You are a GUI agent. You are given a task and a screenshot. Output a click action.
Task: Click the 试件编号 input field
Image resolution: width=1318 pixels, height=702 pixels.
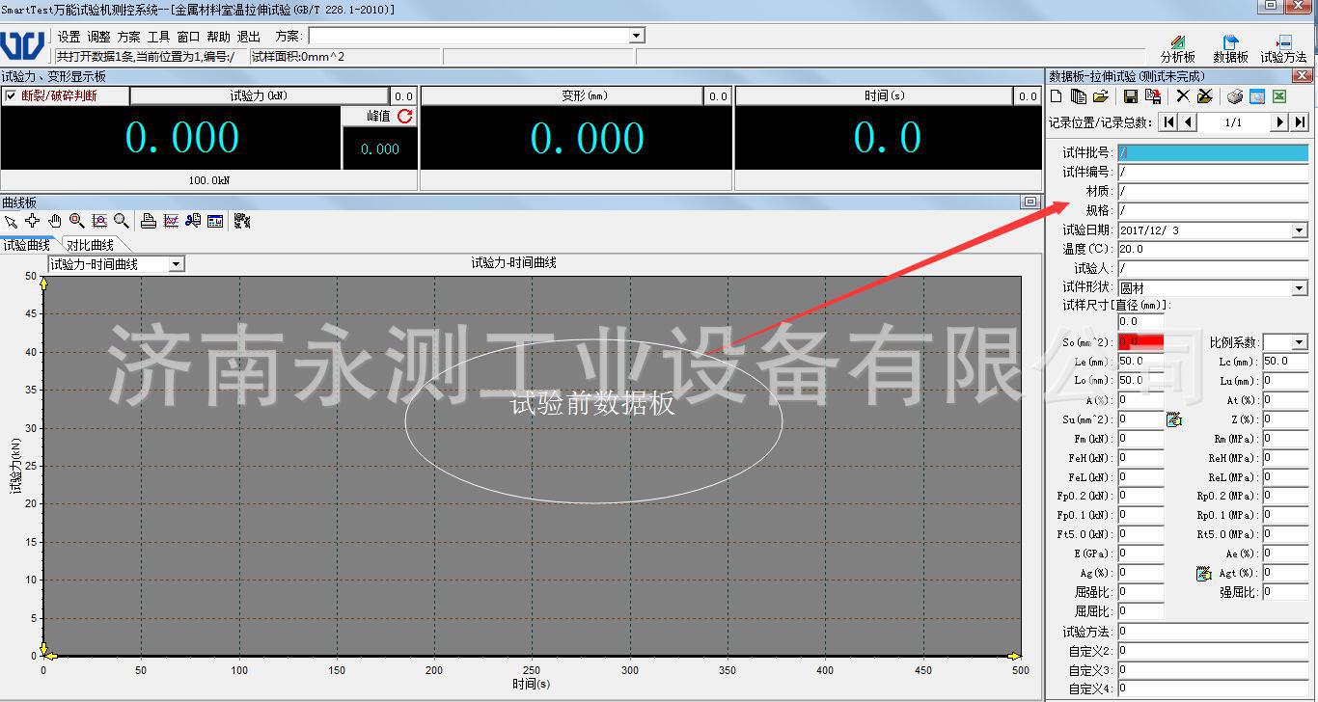pyautogui.click(x=1213, y=172)
